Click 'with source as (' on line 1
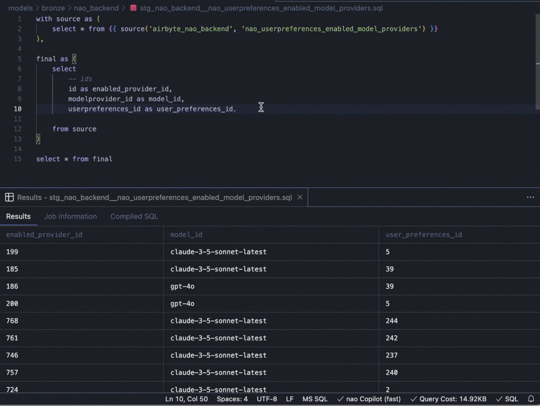The height and width of the screenshot is (406, 540). coord(68,19)
